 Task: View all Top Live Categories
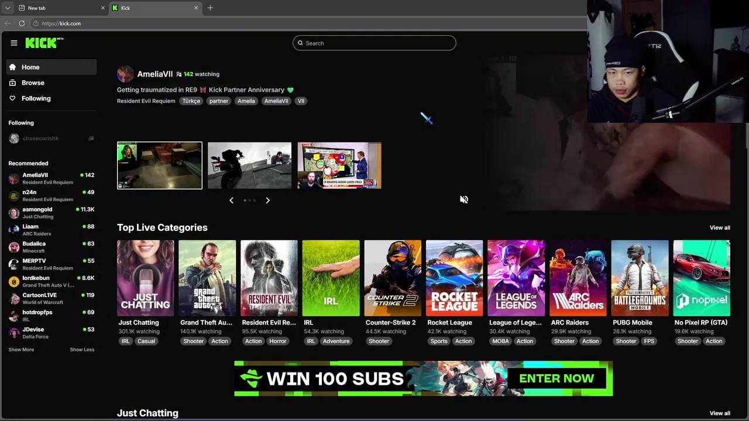[720, 228]
